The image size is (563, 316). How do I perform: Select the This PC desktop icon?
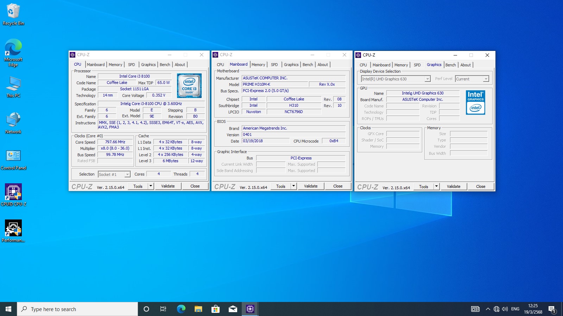click(13, 87)
